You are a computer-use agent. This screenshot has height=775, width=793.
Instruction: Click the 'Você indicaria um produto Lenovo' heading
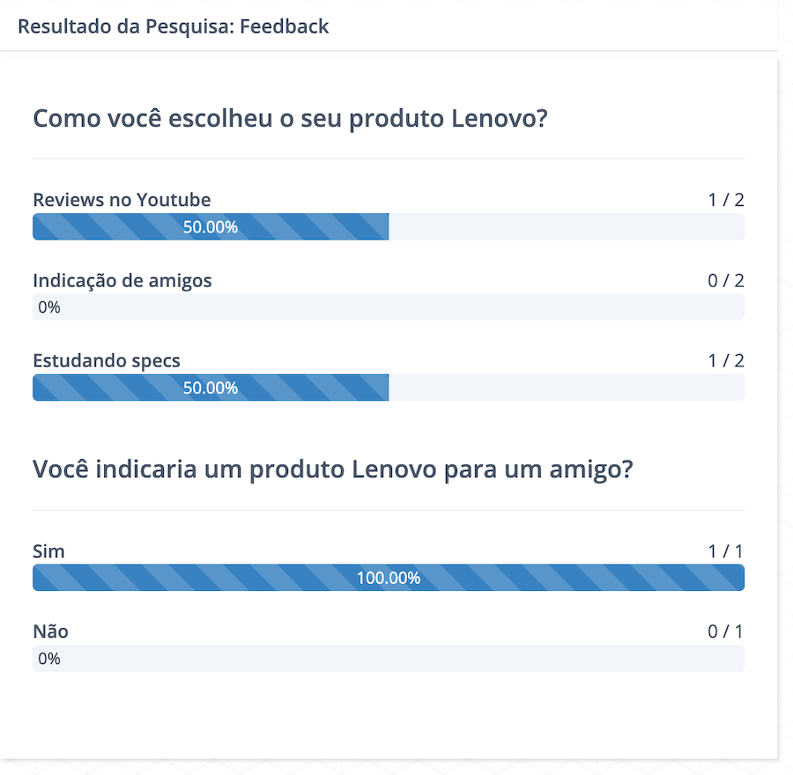coord(333,469)
